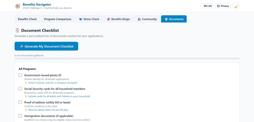Click 'Social Security cards for all household members' label
The image size is (254, 122).
pos(55,89)
